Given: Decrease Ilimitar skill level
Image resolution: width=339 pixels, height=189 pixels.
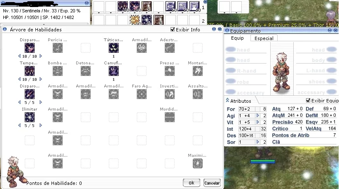Looking at the screenshot, I should coord(19,125).
